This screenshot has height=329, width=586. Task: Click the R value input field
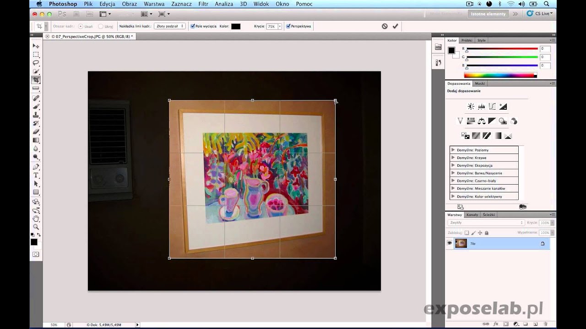click(x=544, y=48)
